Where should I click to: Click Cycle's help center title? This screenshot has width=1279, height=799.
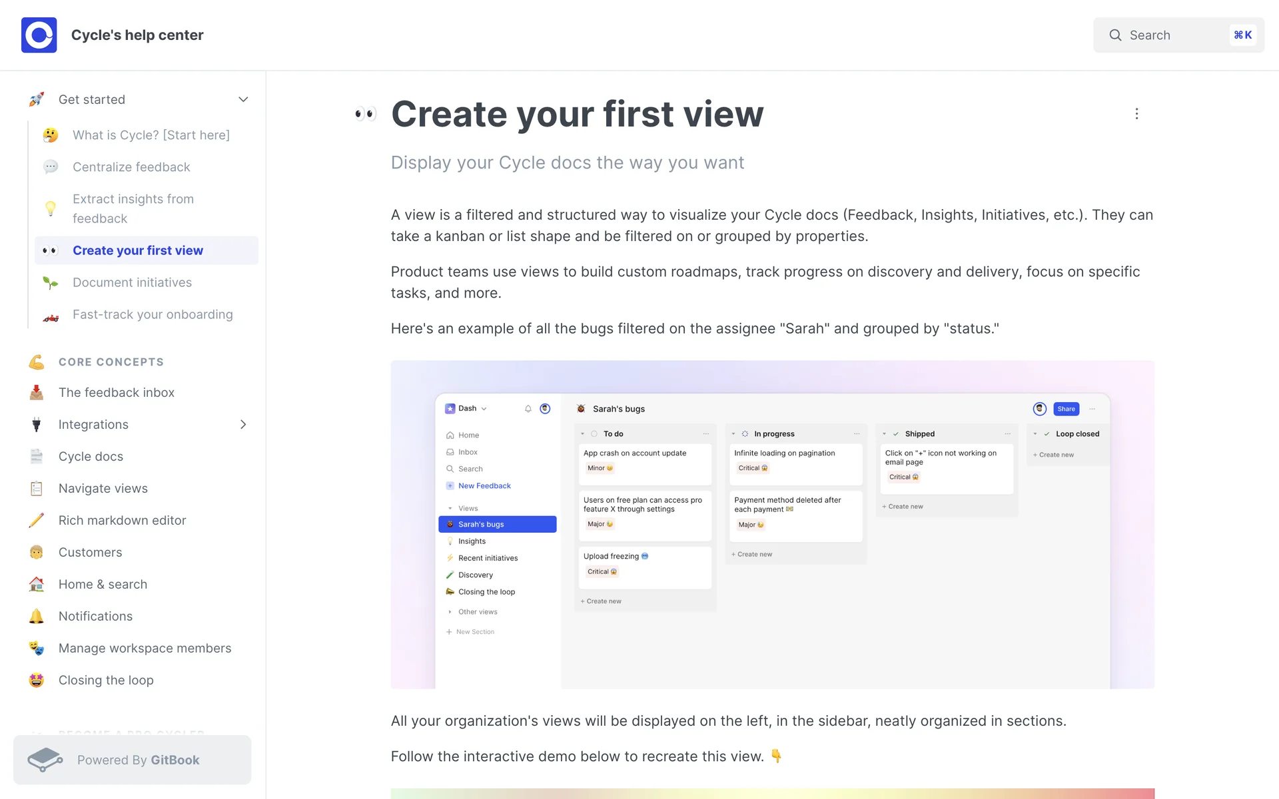[137, 35]
